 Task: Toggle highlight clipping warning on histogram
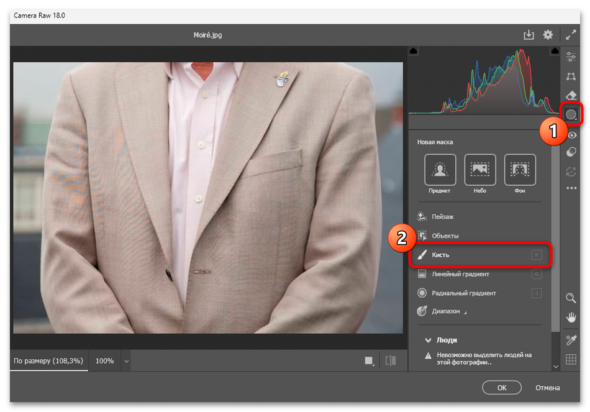click(x=555, y=51)
